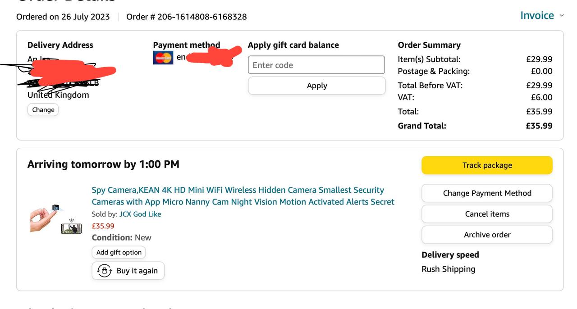
Task: Archive this order
Action: point(487,235)
